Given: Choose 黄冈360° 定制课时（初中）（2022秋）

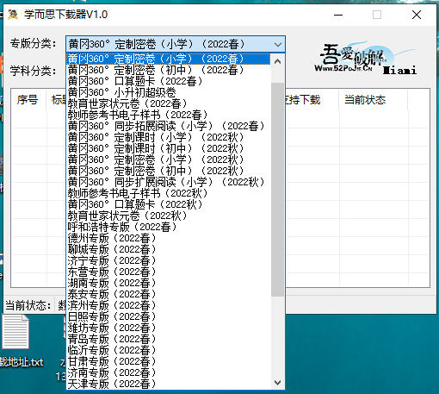Looking at the screenshot, I should click(x=169, y=148).
